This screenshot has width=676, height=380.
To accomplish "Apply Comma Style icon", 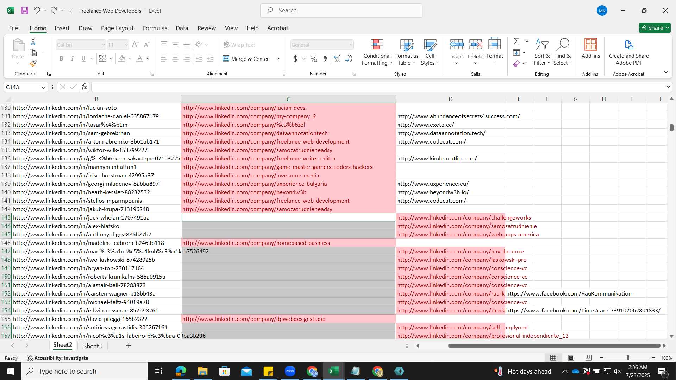I will tap(325, 59).
